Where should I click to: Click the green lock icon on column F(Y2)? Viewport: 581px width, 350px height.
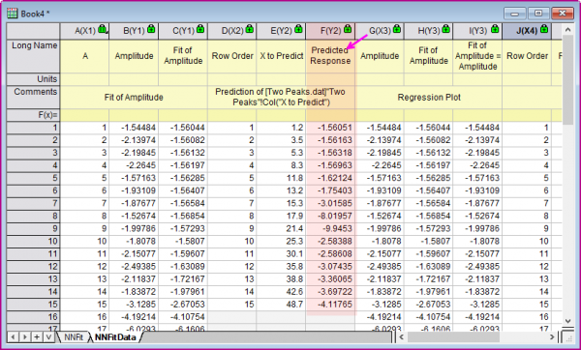pos(348,29)
